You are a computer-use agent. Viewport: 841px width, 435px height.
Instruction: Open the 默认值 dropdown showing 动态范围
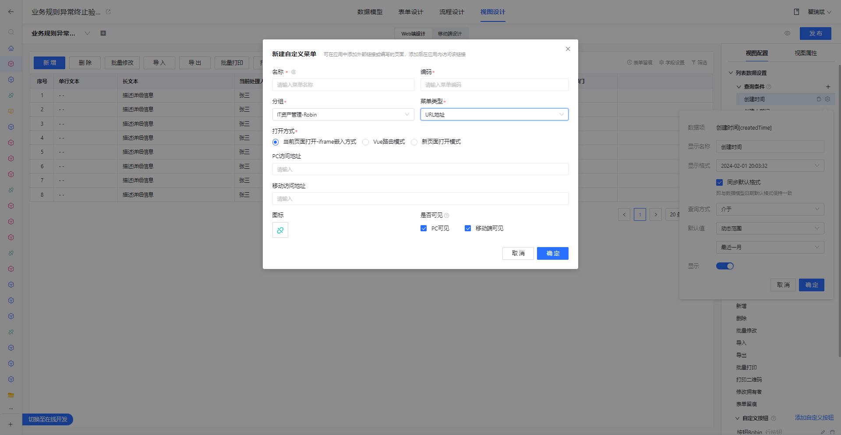770,228
